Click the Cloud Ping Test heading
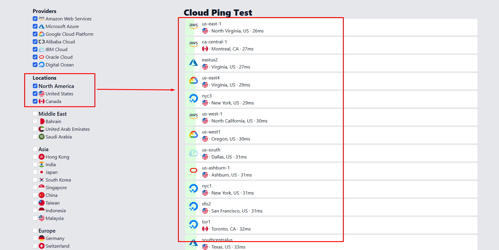 pos(218,13)
